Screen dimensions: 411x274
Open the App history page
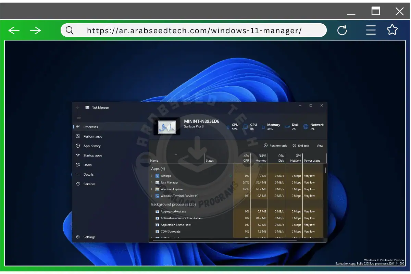(x=92, y=146)
